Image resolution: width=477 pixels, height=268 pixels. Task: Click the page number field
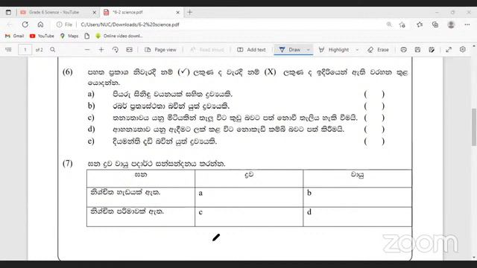(x=25, y=50)
